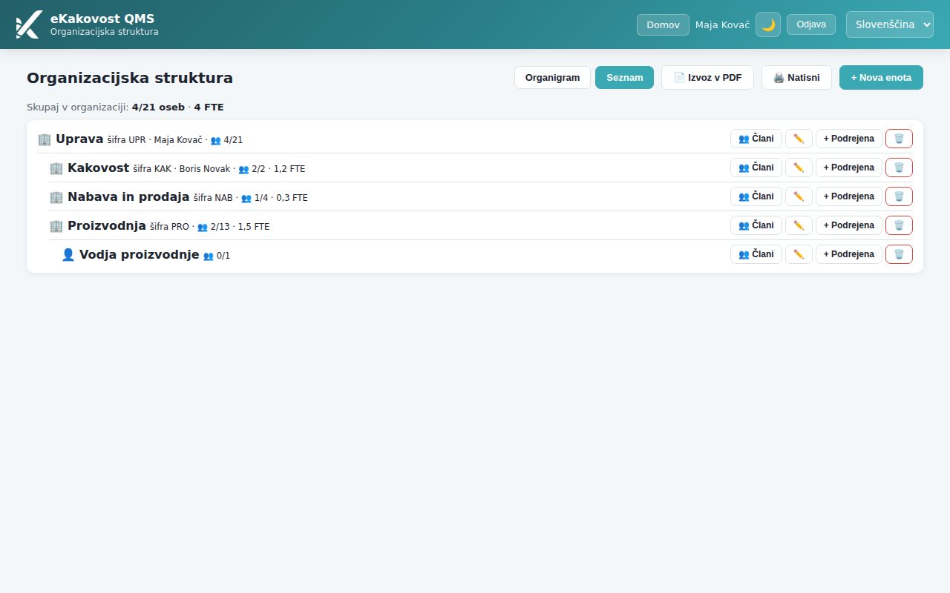Add Podrejena under Vodja proizvodnje
The height and width of the screenshot is (593, 950).
(x=849, y=254)
